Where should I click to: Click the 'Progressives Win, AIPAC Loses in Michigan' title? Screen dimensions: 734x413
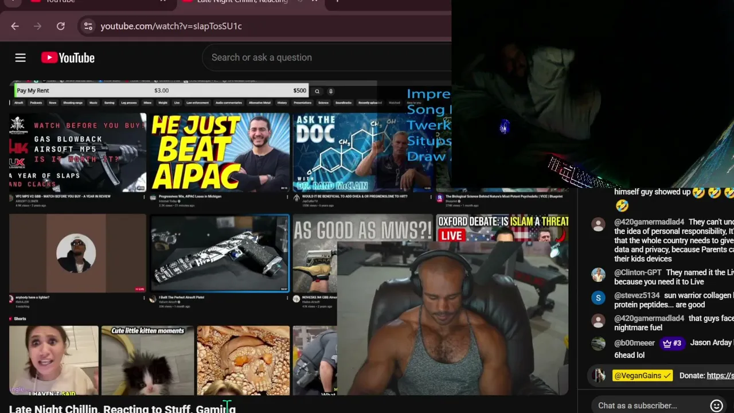point(190,197)
